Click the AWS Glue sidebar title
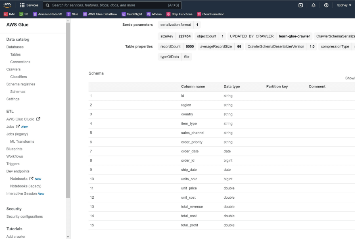 pyautogui.click(x=17, y=25)
